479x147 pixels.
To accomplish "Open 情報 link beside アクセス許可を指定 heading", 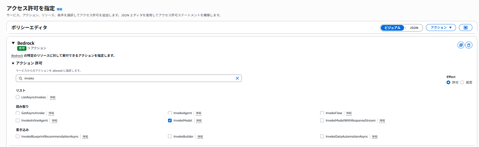I will (x=59, y=9).
